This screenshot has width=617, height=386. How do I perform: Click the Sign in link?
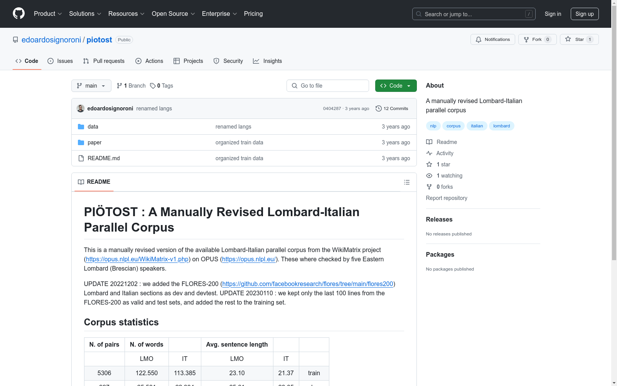(553, 14)
